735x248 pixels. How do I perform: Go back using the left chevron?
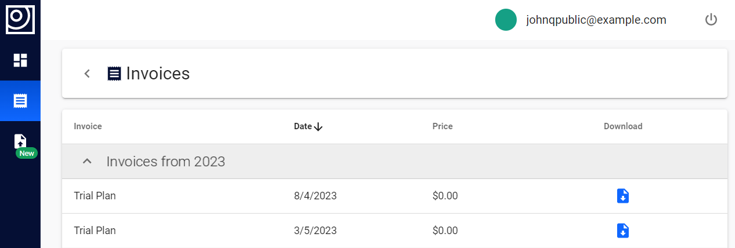pos(87,74)
